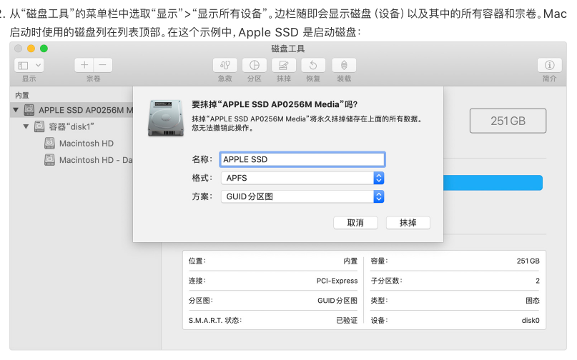Image resolution: width=577 pixels, height=360 pixels.
Task: Select APPLE SSD AP0256M Media in sidebar
Action: pyautogui.click(x=72, y=110)
